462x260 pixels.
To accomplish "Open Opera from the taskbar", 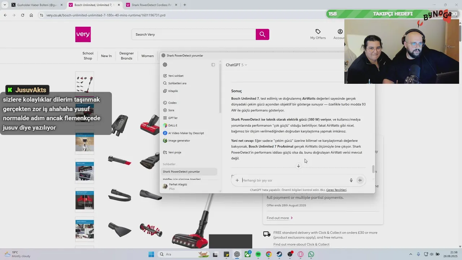I will pyautogui.click(x=301, y=254).
